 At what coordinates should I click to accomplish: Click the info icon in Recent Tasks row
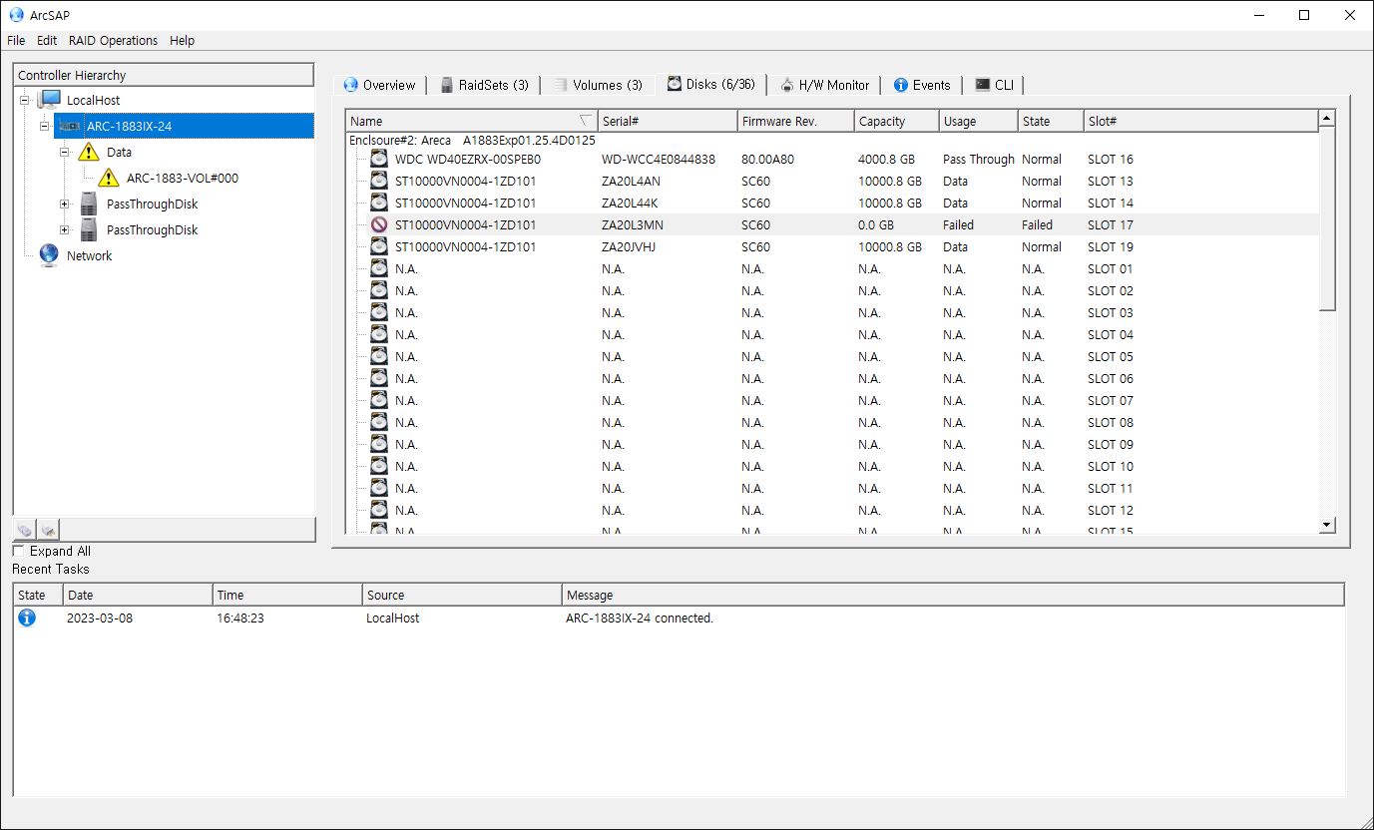(27, 618)
